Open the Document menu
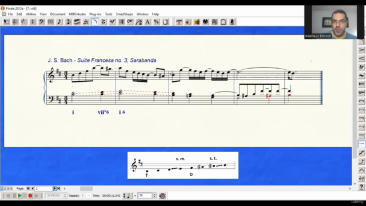 [x=58, y=14]
